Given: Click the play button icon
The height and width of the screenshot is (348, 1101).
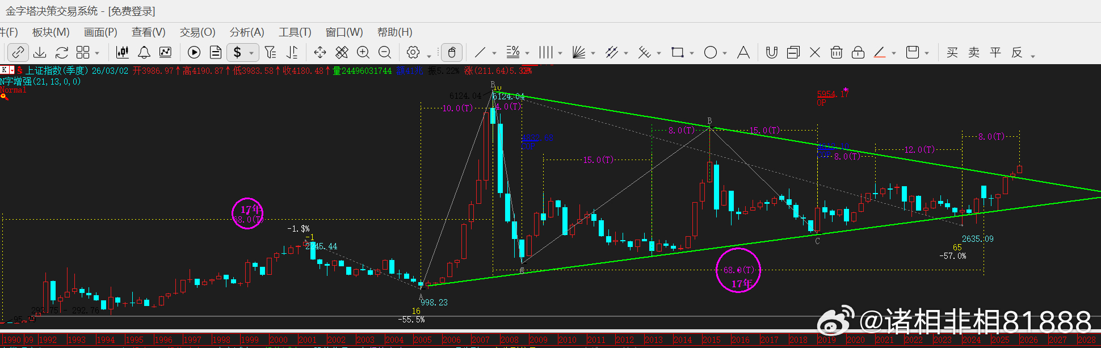Looking at the screenshot, I should coord(194,52).
